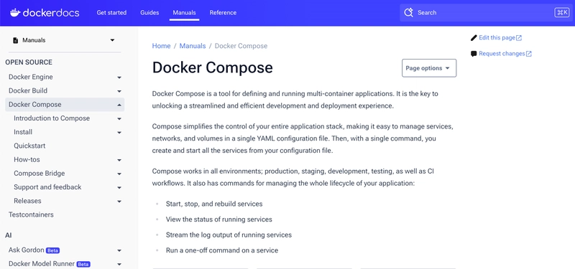The image size is (575, 269).
Task: Click the Docker Compose breadcrumb text
Action: pyautogui.click(x=241, y=46)
